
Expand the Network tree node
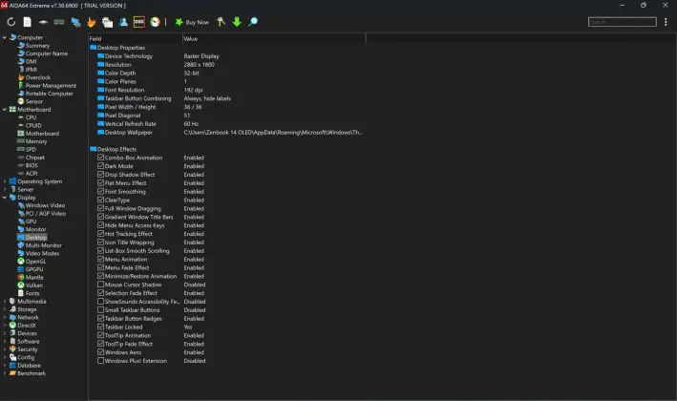pos(5,318)
